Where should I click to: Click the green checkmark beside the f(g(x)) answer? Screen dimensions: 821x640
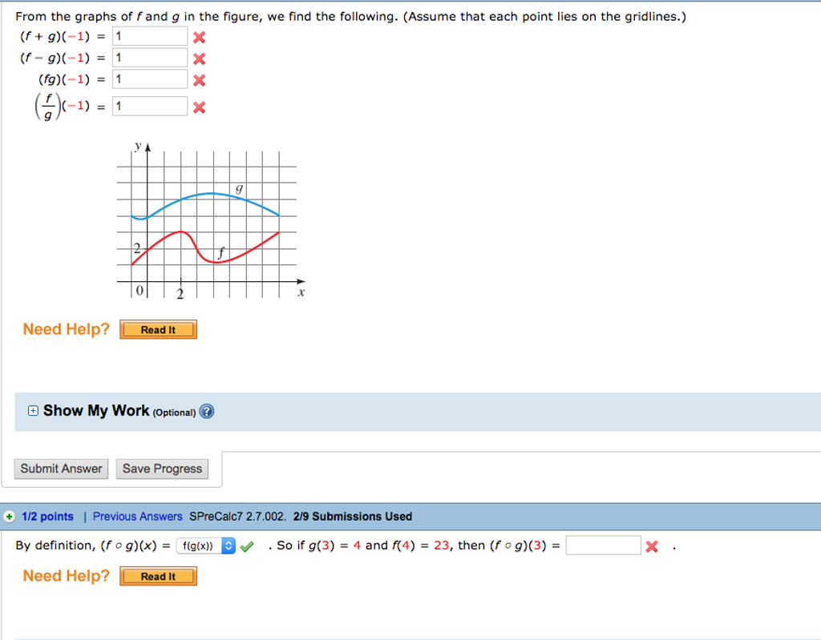(x=246, y=545)
